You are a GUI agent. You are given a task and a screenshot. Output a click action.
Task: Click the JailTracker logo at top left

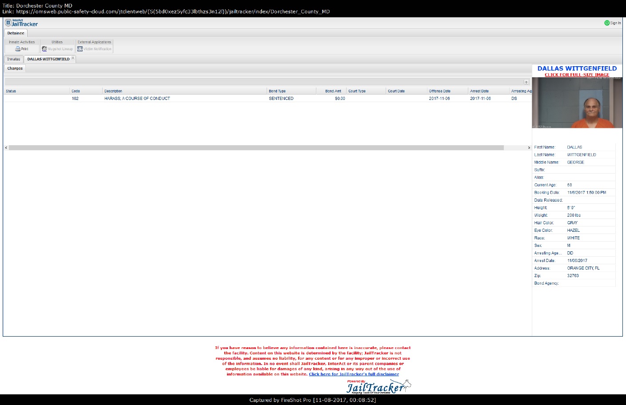[21, 23]
